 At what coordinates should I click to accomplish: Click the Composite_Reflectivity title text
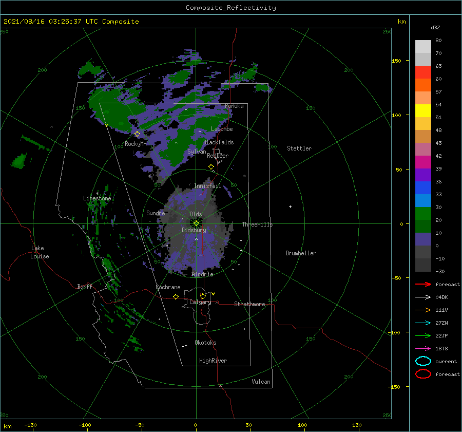point(230,8)
